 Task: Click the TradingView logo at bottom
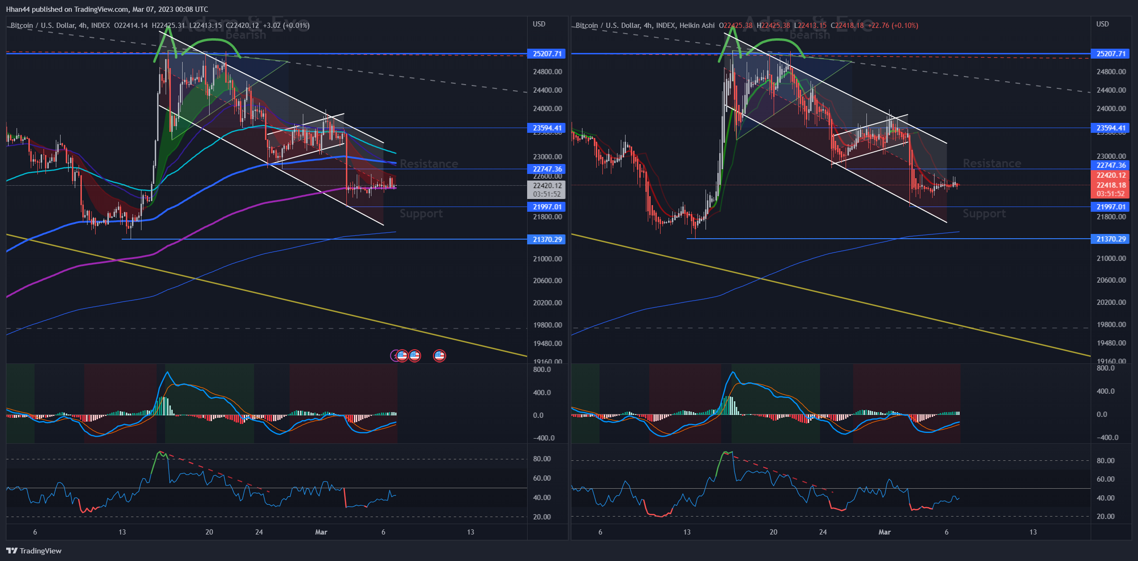pyautogui.click(x=34, y=551)
